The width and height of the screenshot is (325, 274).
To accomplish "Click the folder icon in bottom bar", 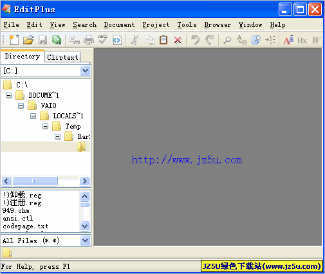I will click(x=7, y=253).
